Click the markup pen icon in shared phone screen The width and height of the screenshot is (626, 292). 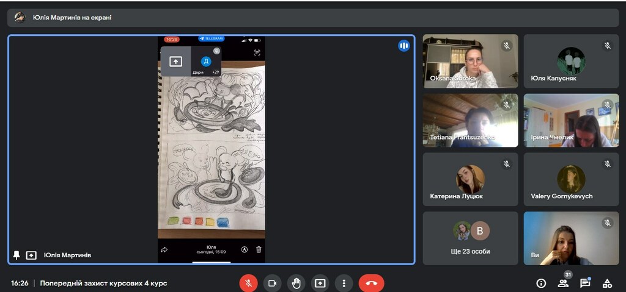[x=245, y=250]
